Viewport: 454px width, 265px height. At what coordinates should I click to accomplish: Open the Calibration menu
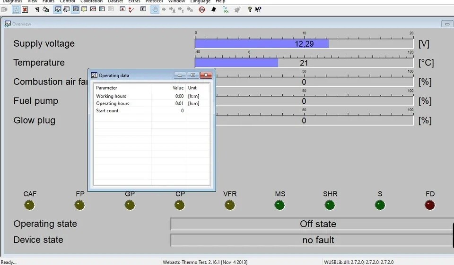(91, 1)
